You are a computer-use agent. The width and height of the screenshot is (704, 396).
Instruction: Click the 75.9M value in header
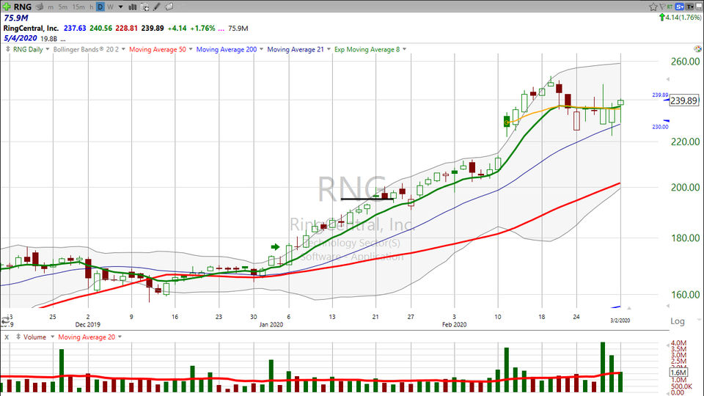15,18
